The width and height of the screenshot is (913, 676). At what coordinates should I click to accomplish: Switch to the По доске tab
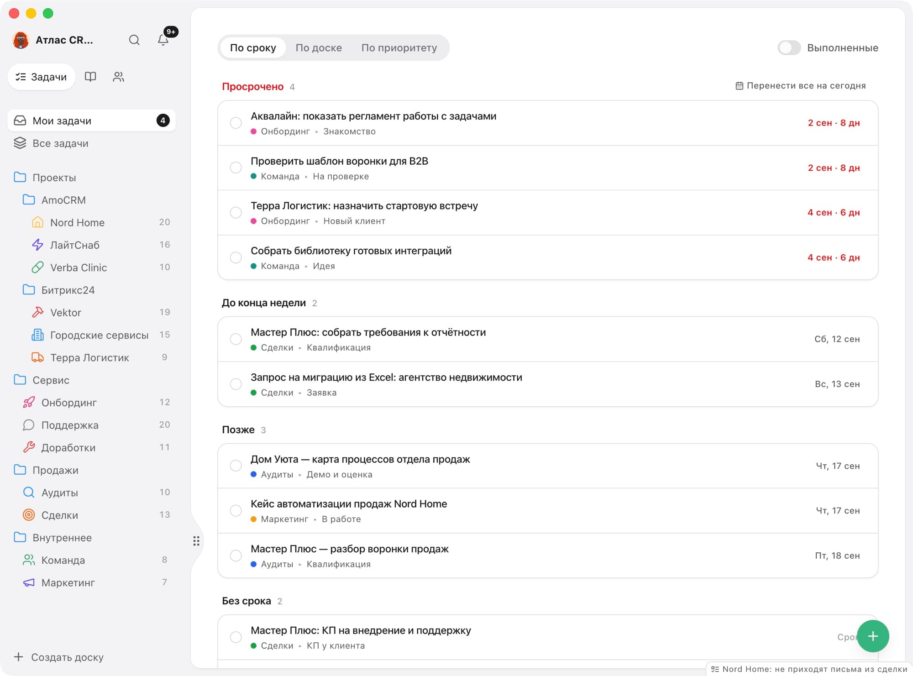click(319, 47)
